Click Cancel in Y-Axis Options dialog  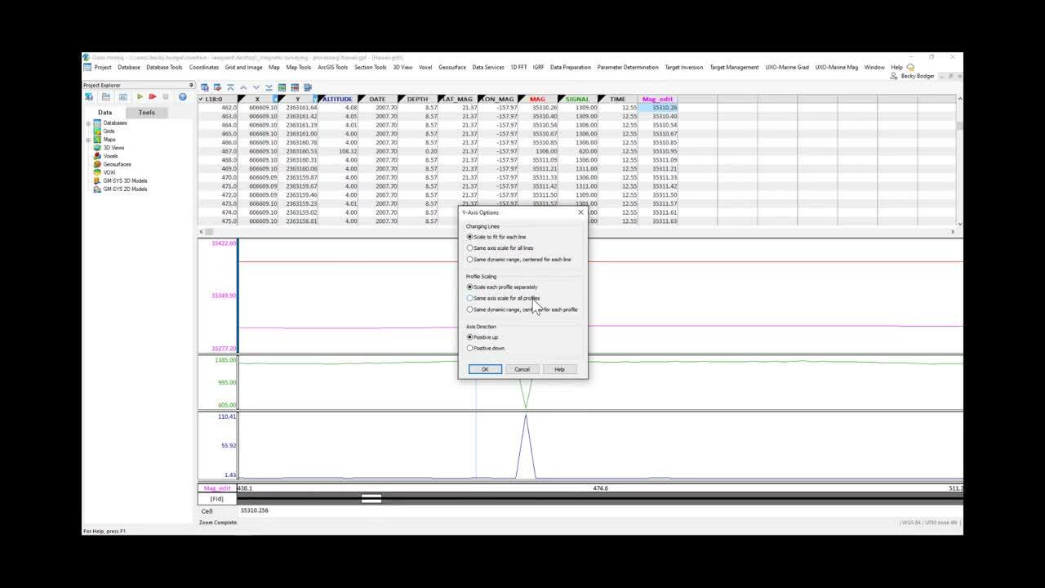(522, 369)
